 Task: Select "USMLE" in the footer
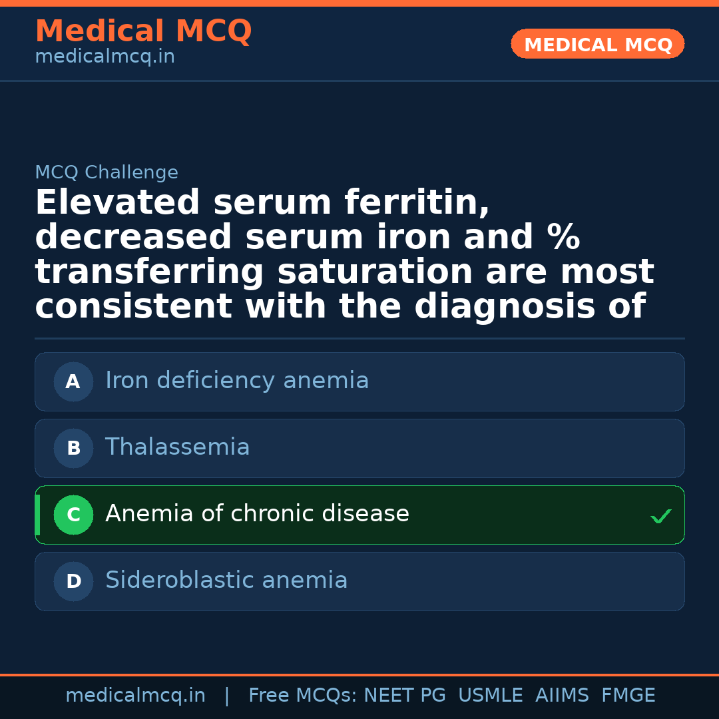[x=490, y=696]
